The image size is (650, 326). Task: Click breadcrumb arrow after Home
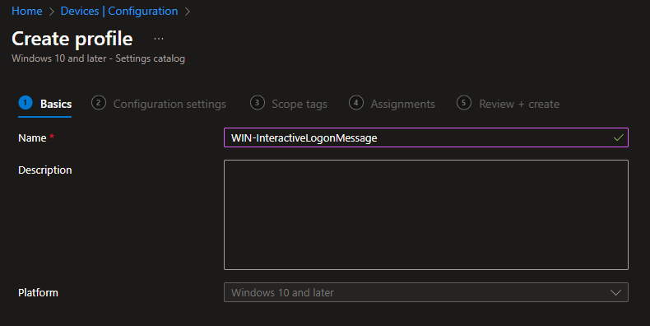pos(52,12)
